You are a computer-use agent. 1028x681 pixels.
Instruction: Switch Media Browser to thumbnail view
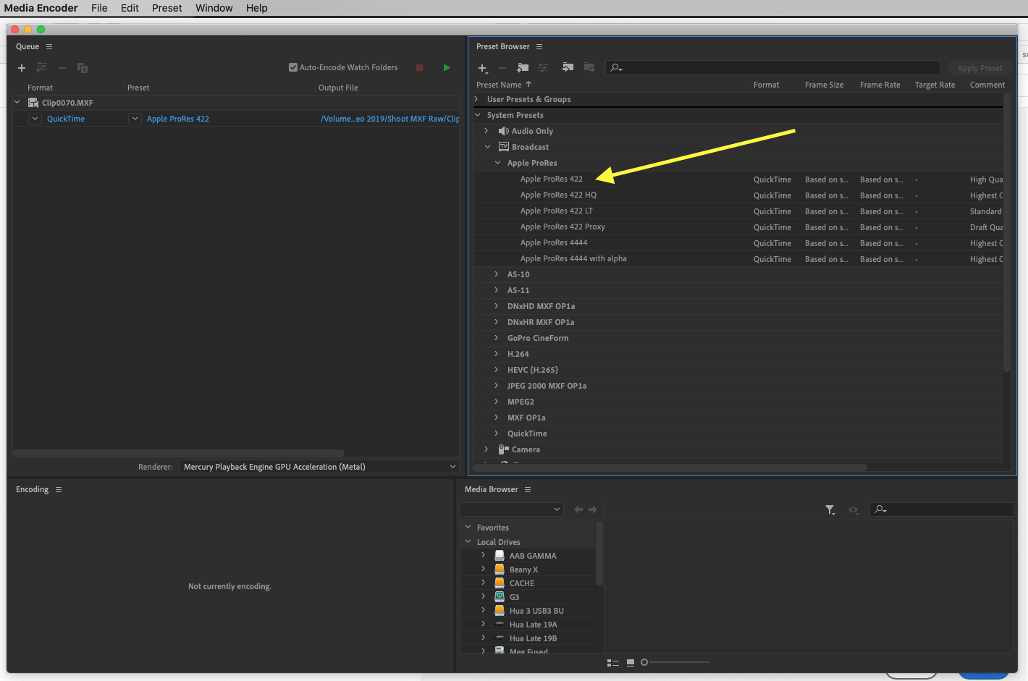pyautogui.click(x=631, y=662)
